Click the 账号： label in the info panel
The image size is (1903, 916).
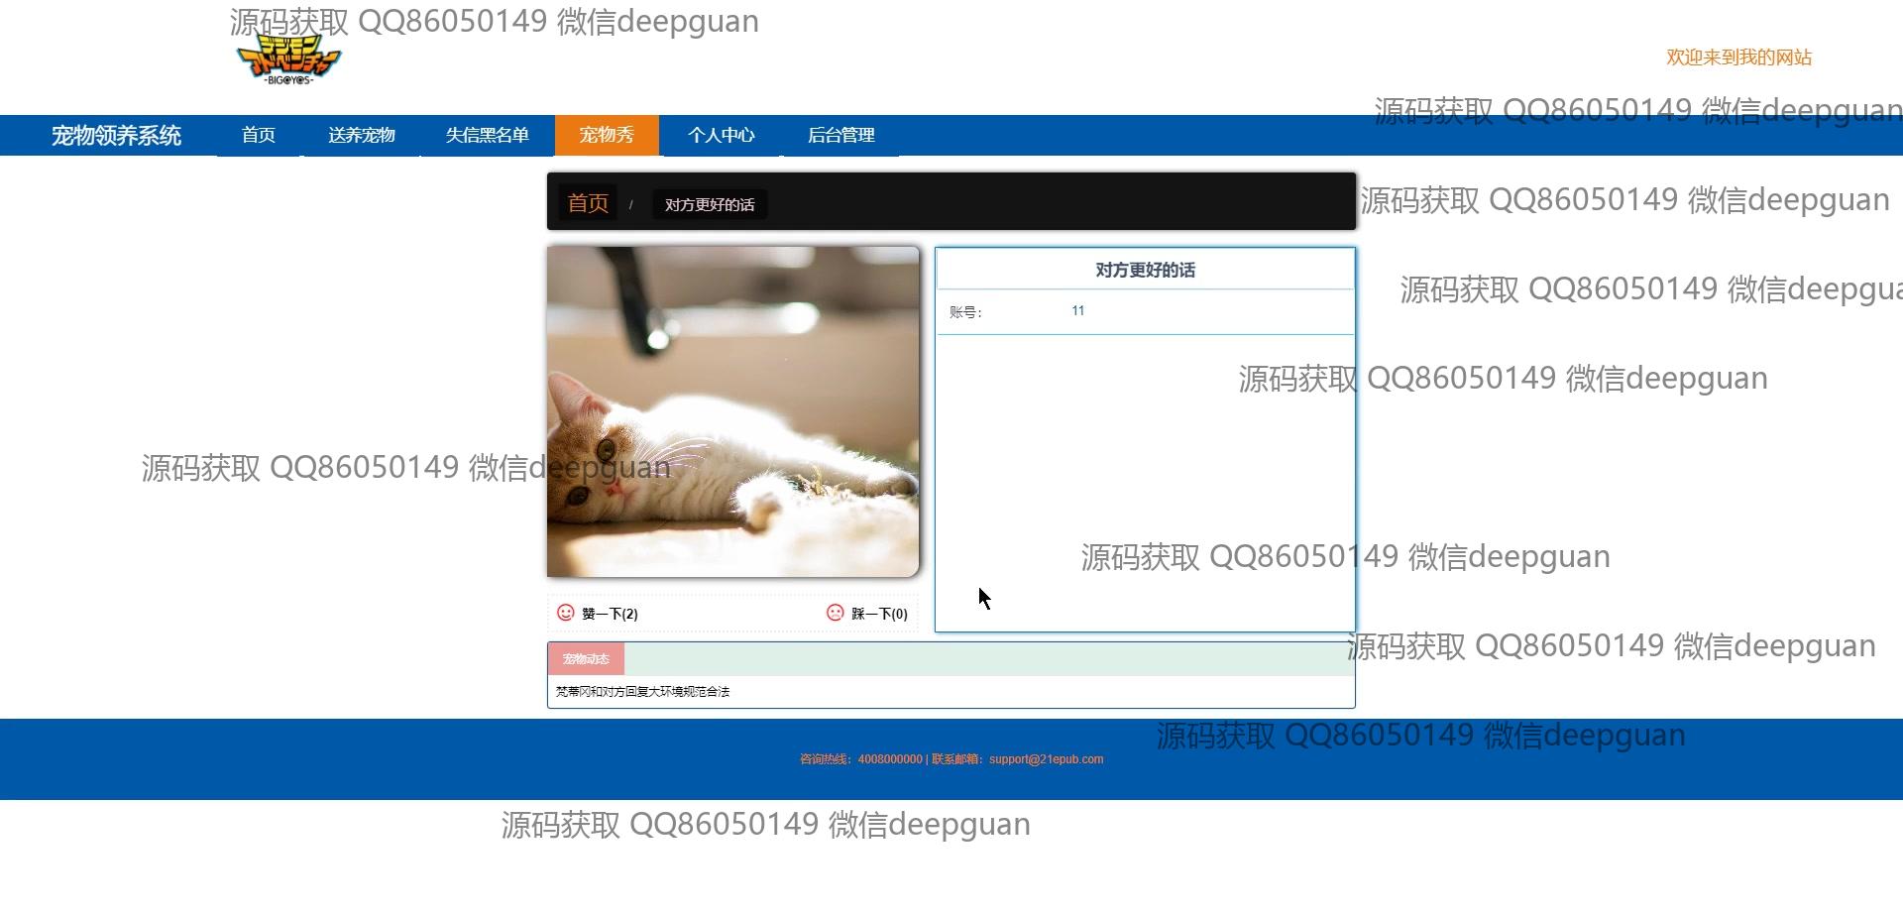[x=965, y=312]
